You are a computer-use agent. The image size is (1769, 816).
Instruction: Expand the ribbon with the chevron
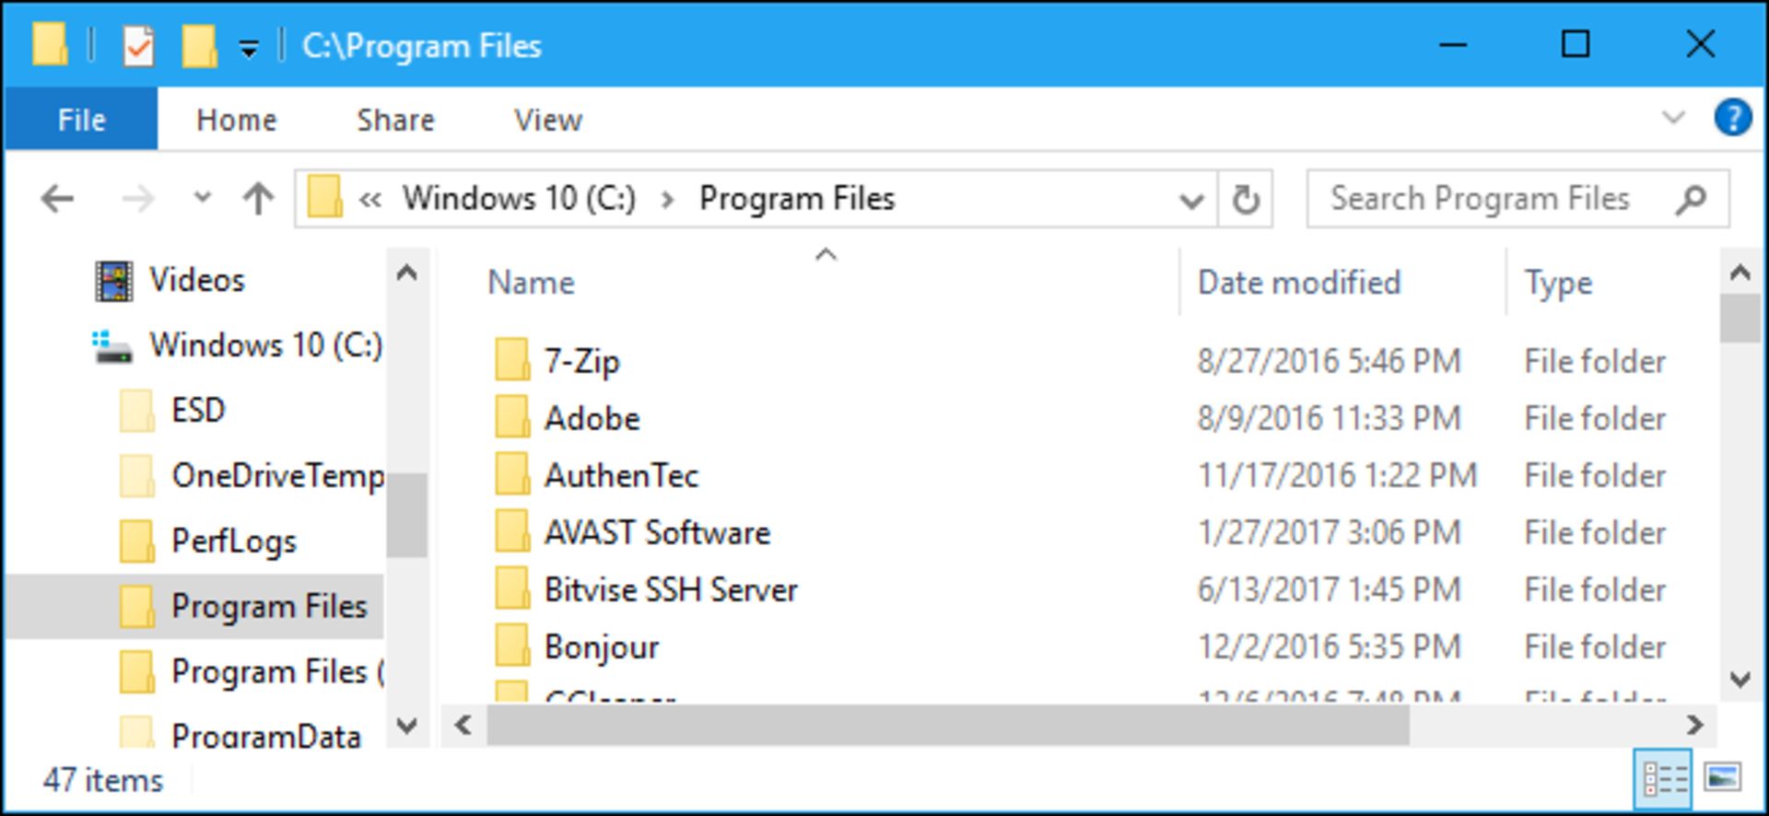click(1673, 118)
